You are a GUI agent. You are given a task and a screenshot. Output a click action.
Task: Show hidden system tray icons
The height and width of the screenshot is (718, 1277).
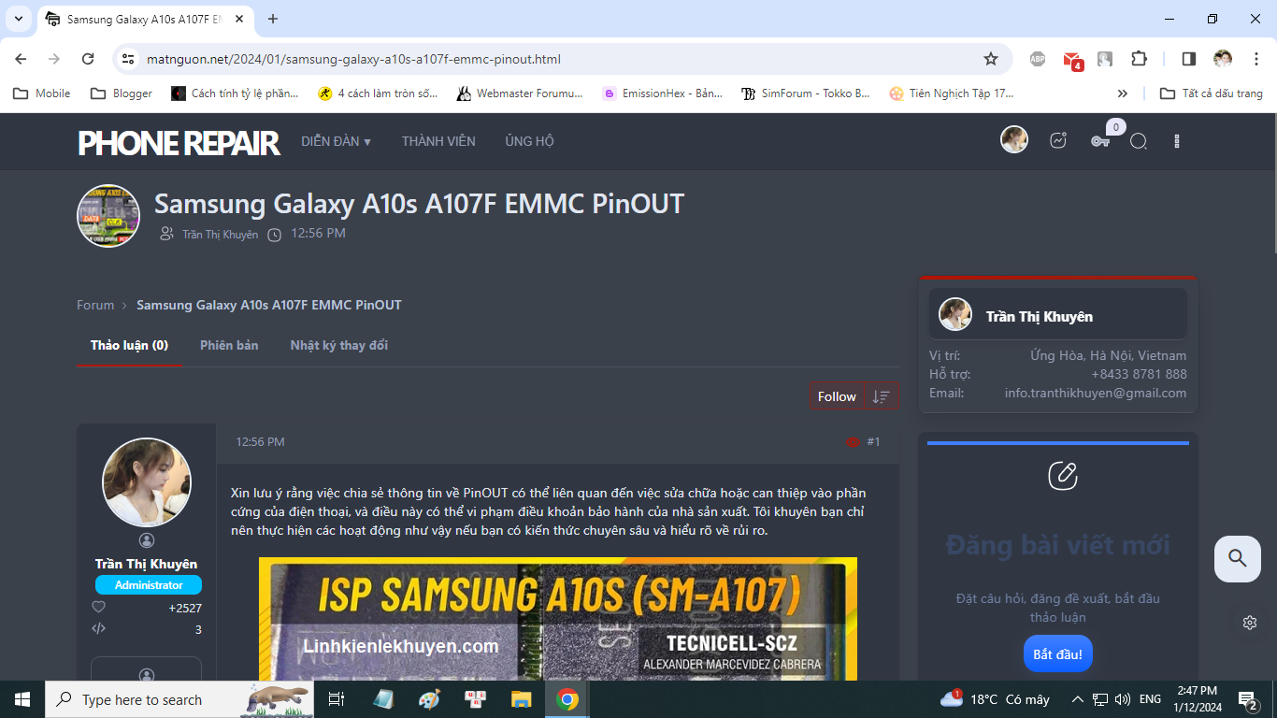click(x=1077, y=699)
